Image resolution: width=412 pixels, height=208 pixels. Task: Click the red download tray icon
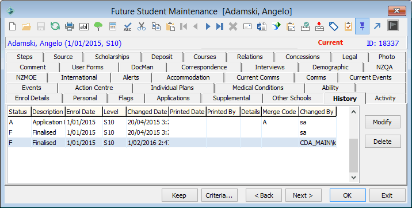(x=319, y=26)
